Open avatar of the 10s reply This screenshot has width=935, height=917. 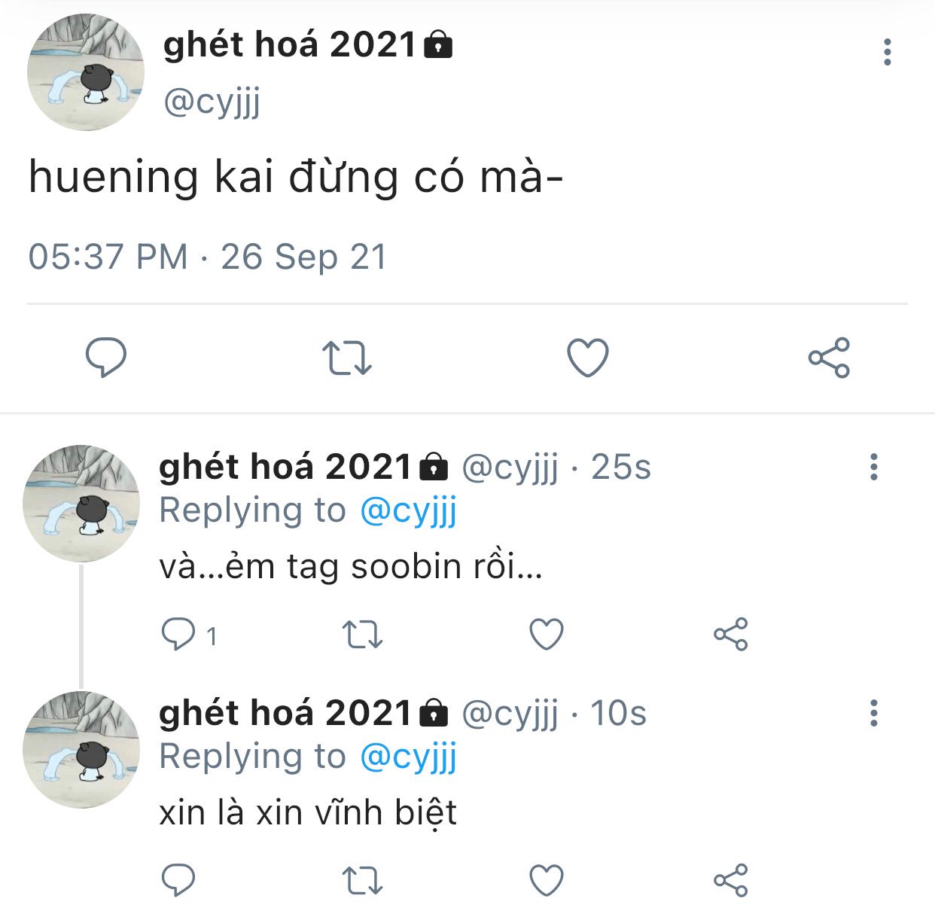click(x=81, y=750)
